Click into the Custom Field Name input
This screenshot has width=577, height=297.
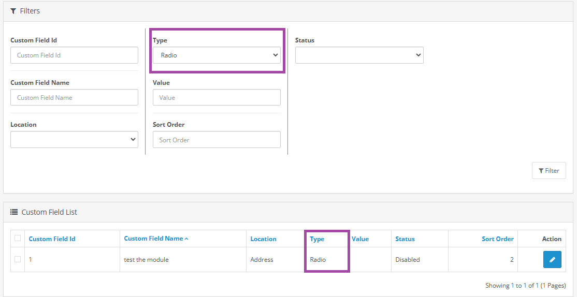[74, 98]
